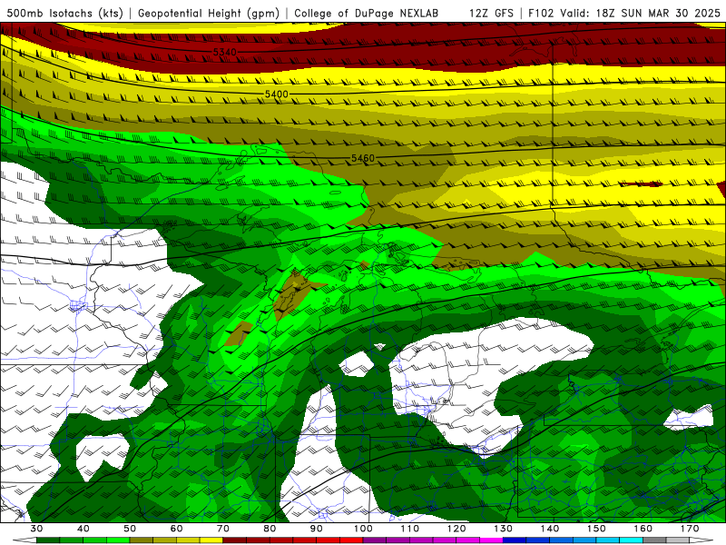Click the 80 value on the color scale
Screen dimensions: 726x545
click(270, 529)
